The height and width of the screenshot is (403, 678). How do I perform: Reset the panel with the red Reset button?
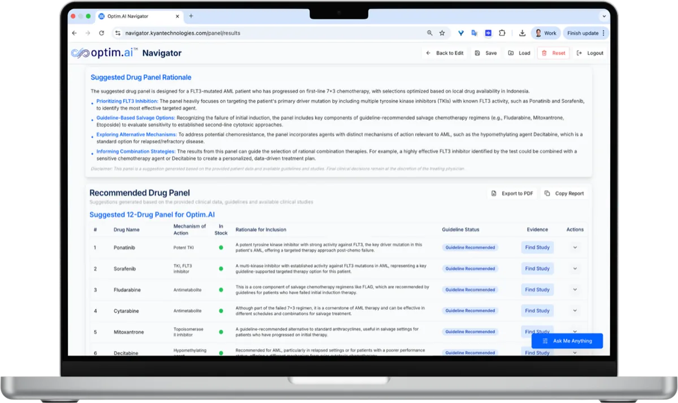pos(553,53)
